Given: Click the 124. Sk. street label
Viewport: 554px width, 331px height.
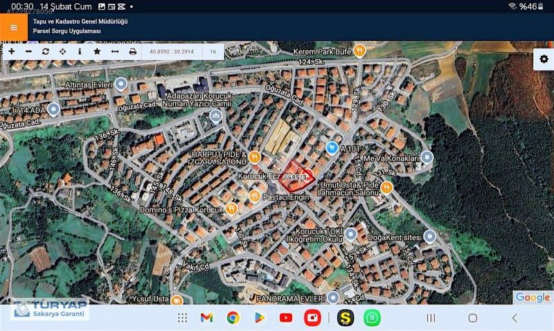Looking at the screenshot, I should click(x=311, y=62).
